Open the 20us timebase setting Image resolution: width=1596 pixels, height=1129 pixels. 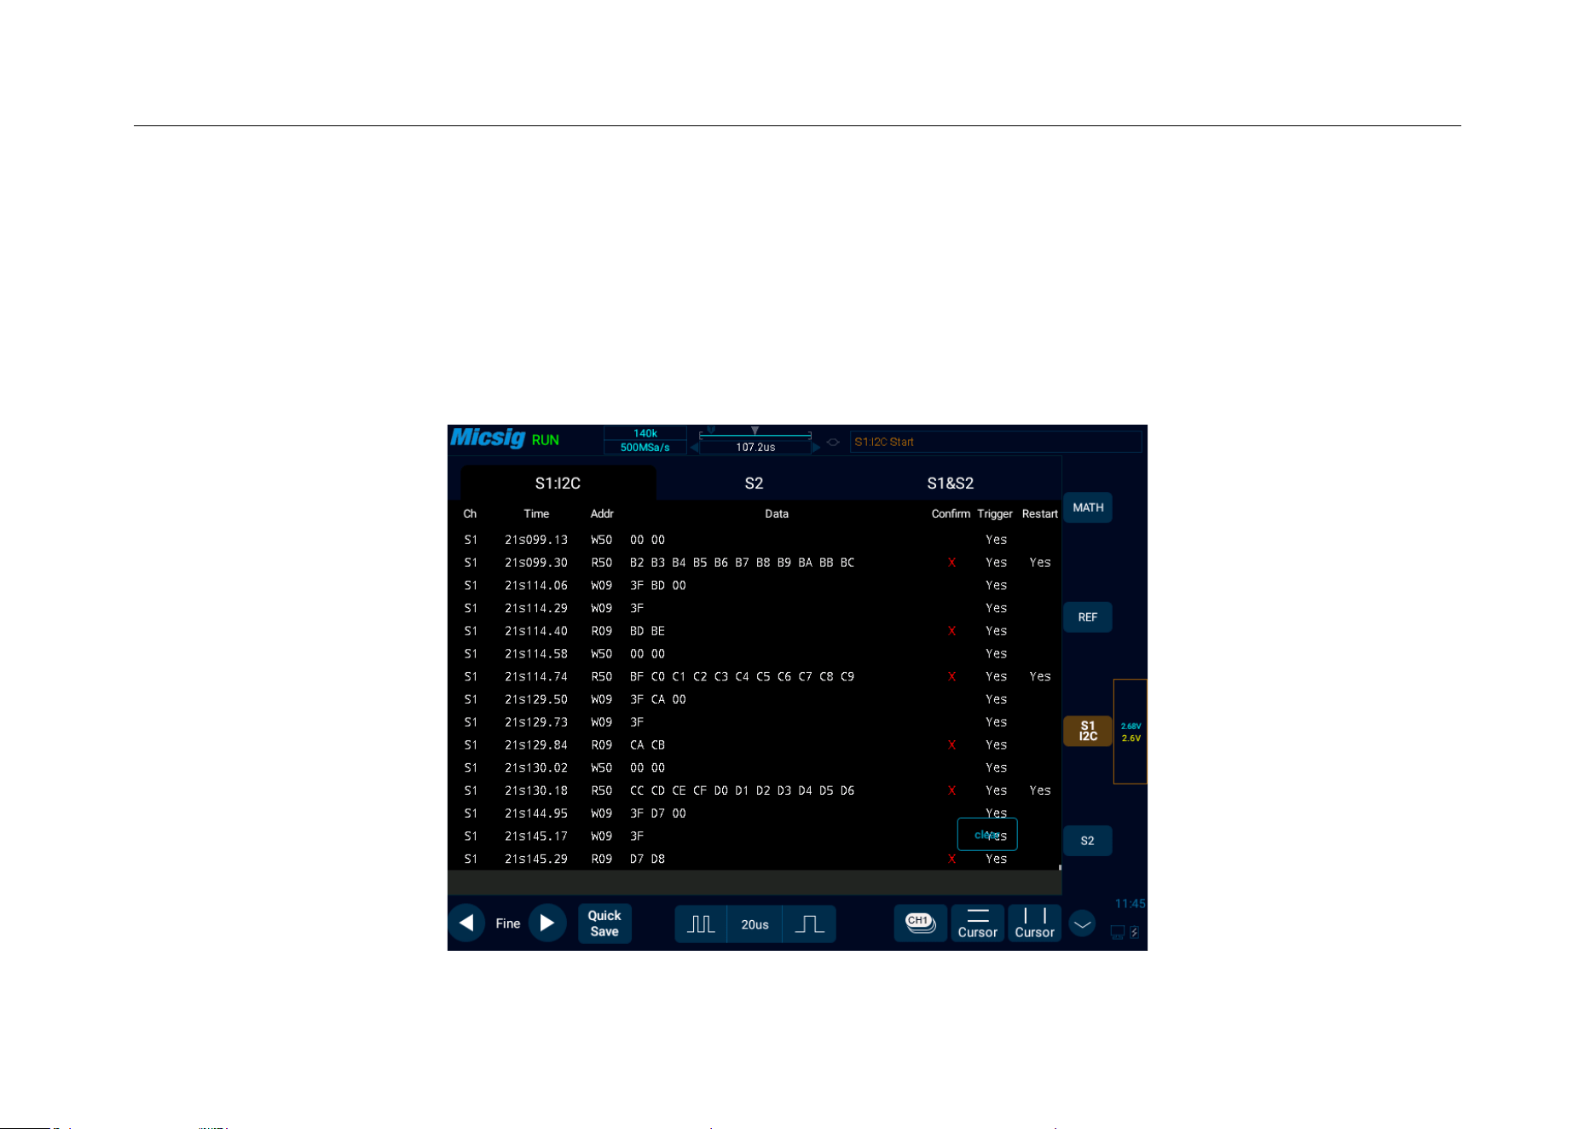tap(755, 924)
